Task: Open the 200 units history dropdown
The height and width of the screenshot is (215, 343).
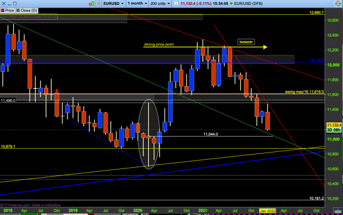Action: pos(160,3)
